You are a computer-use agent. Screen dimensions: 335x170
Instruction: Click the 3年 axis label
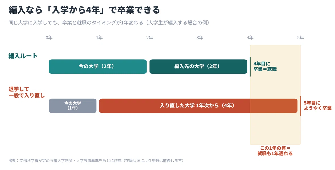click(x=200, y=38)
